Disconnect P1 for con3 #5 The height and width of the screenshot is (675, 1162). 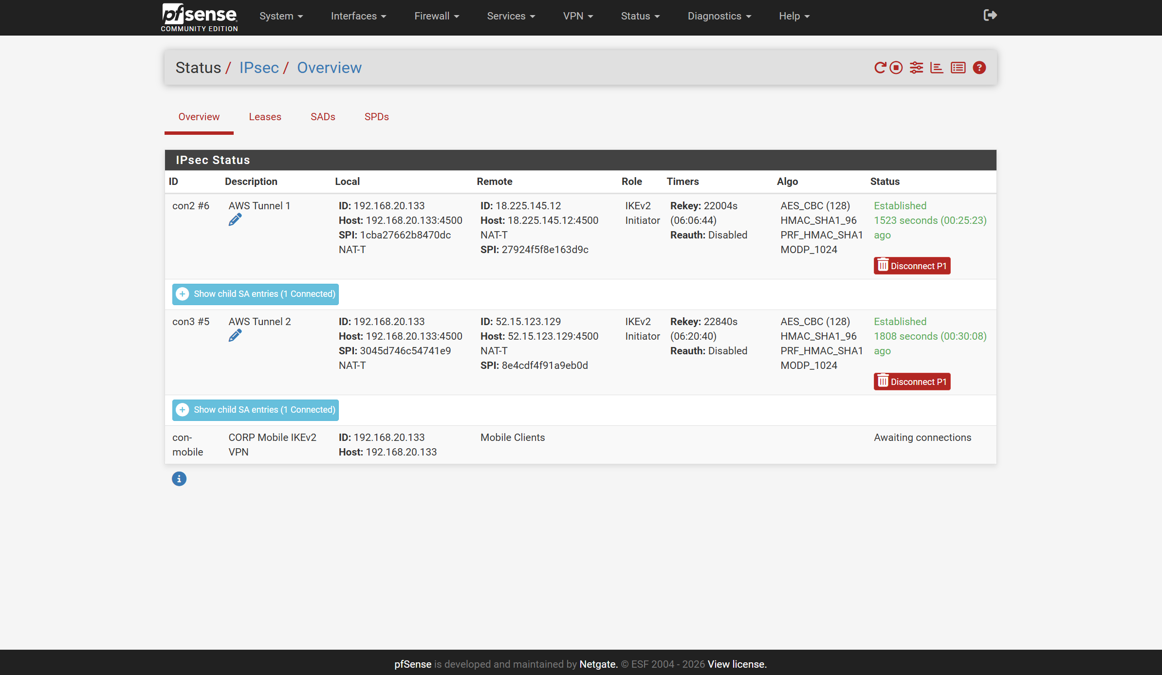pyautogui.click(x=912, y=382)
